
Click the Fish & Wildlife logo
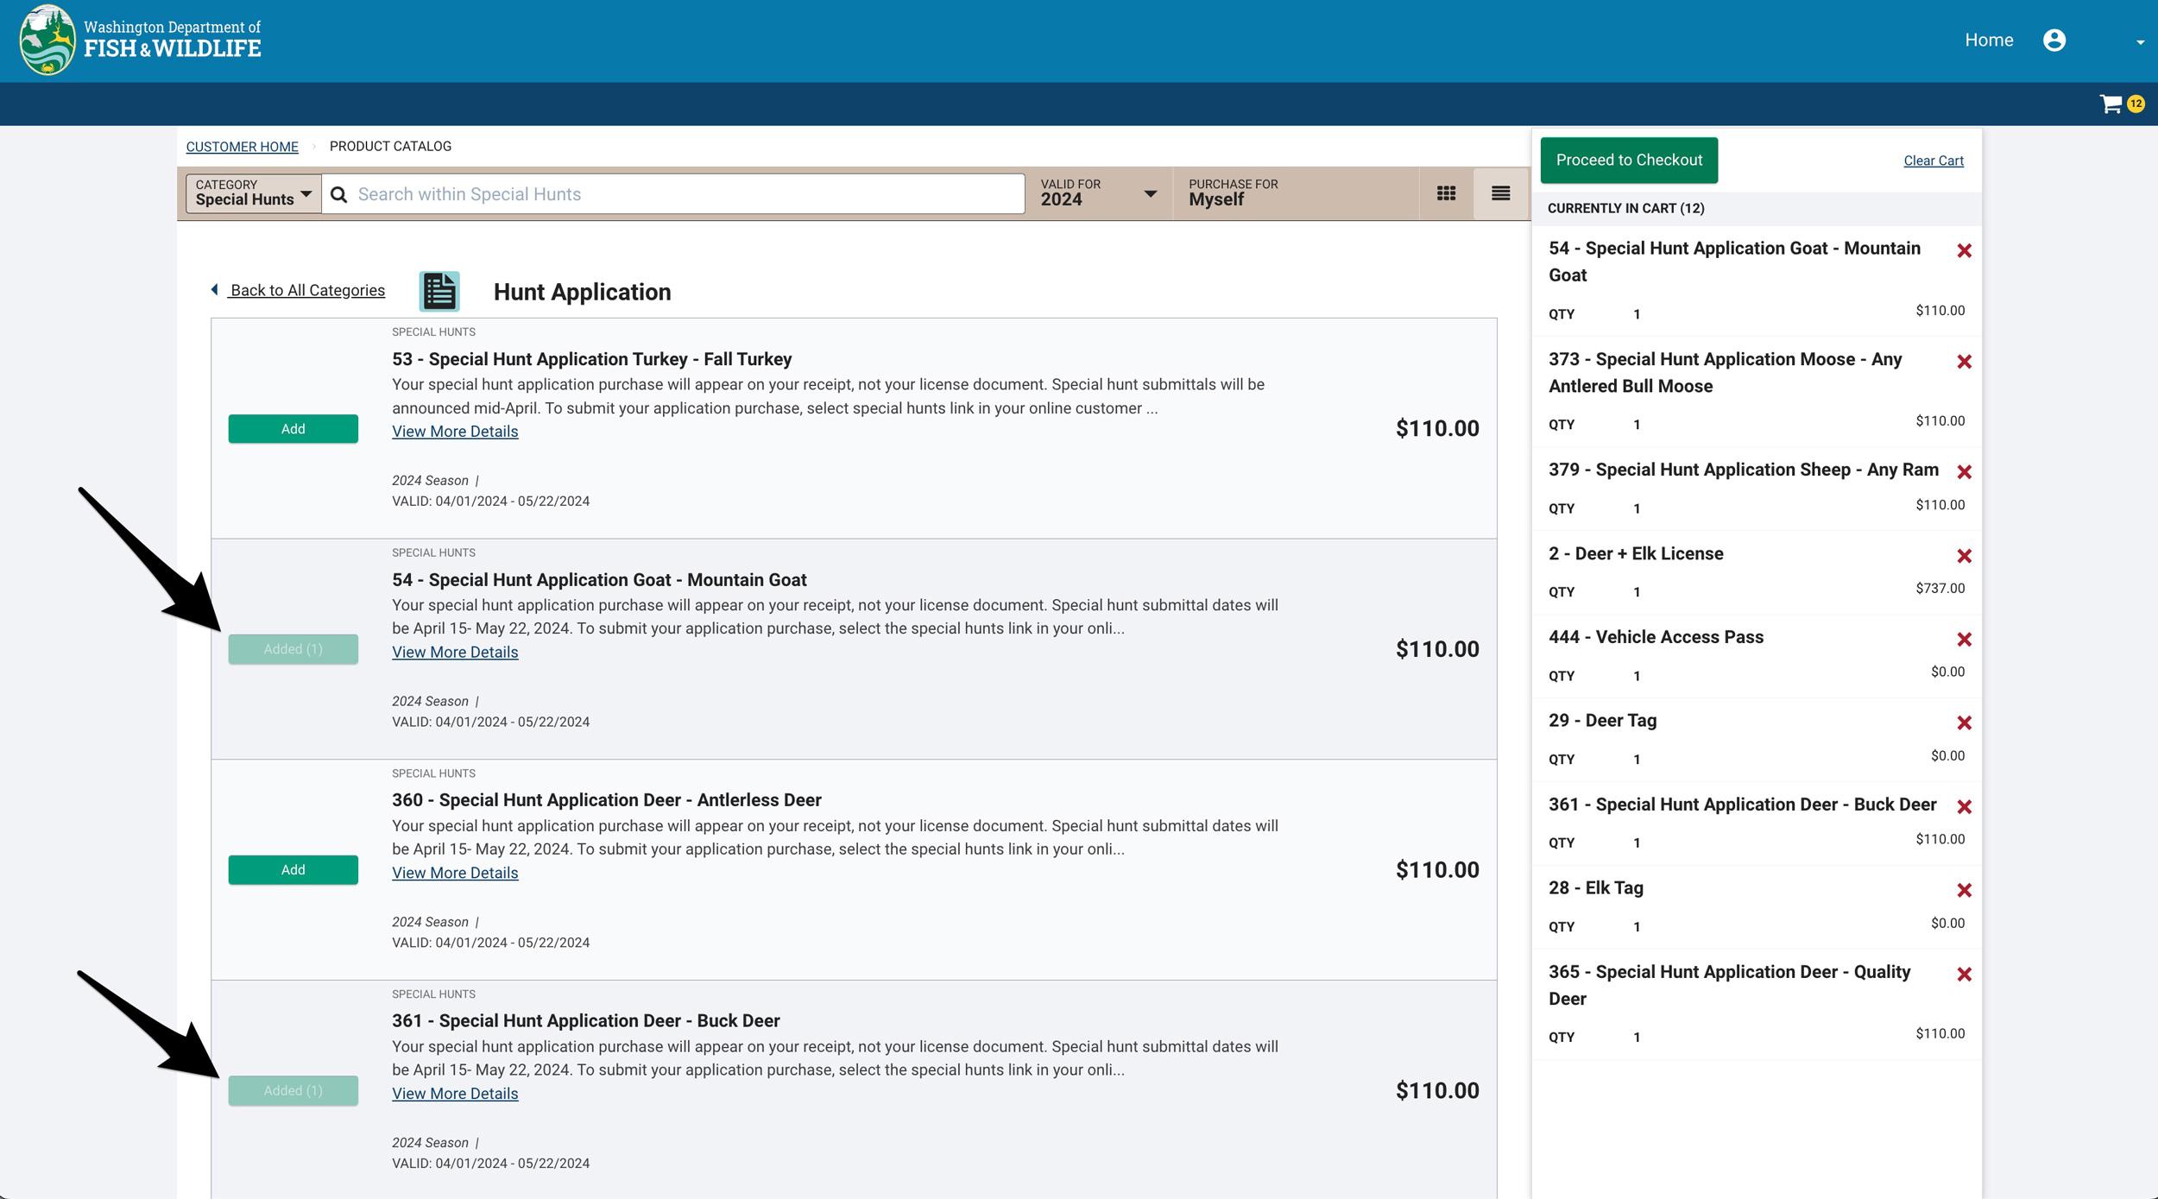point(140,41)
